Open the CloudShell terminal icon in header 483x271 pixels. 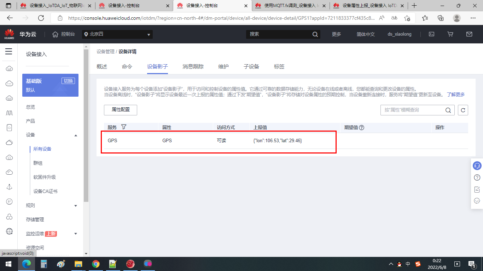pos(431,34)
